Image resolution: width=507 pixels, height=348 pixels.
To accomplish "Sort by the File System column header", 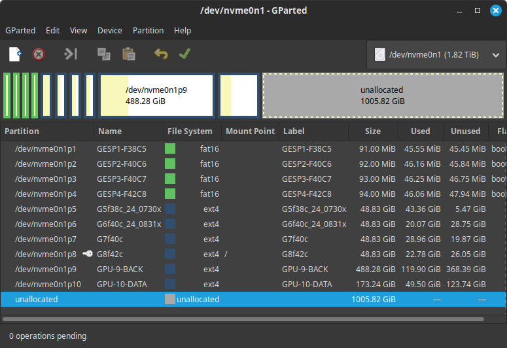I will click(x=192, y=131).
